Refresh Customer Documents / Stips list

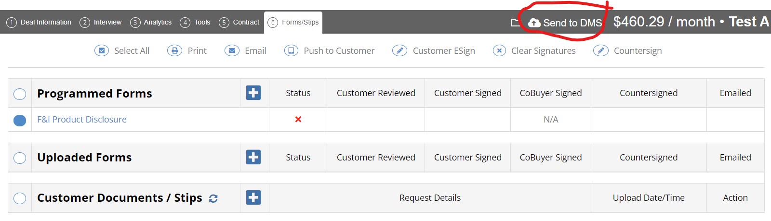pyautogui.click(x=213, y=198)
